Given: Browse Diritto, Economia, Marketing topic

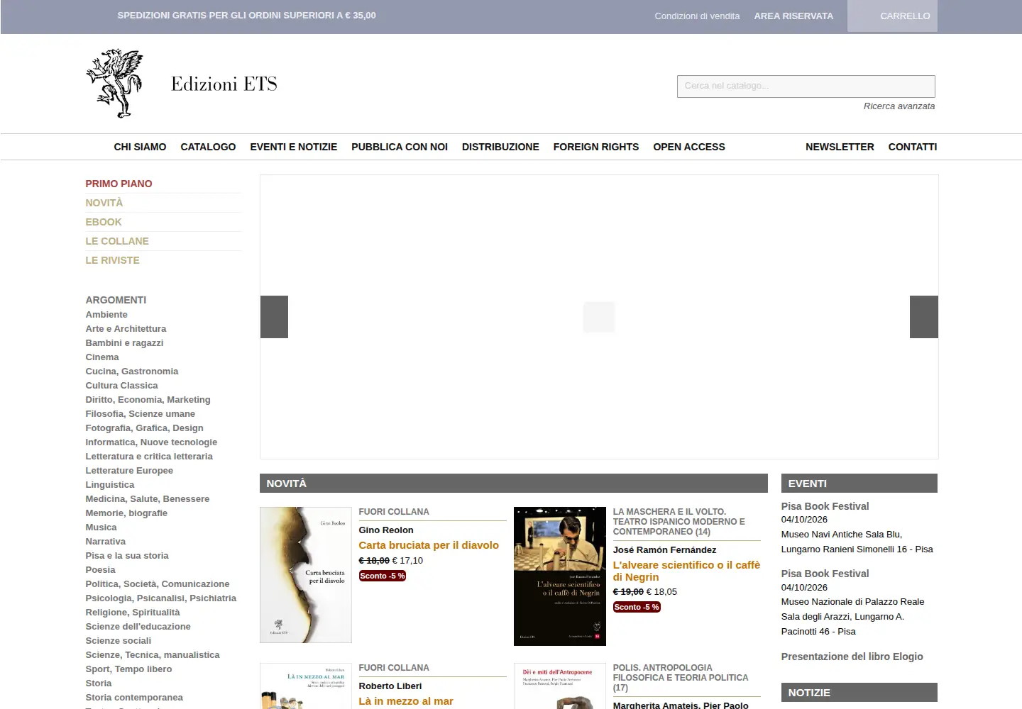Looking at the screenshot, I should [x=148, y=400].
